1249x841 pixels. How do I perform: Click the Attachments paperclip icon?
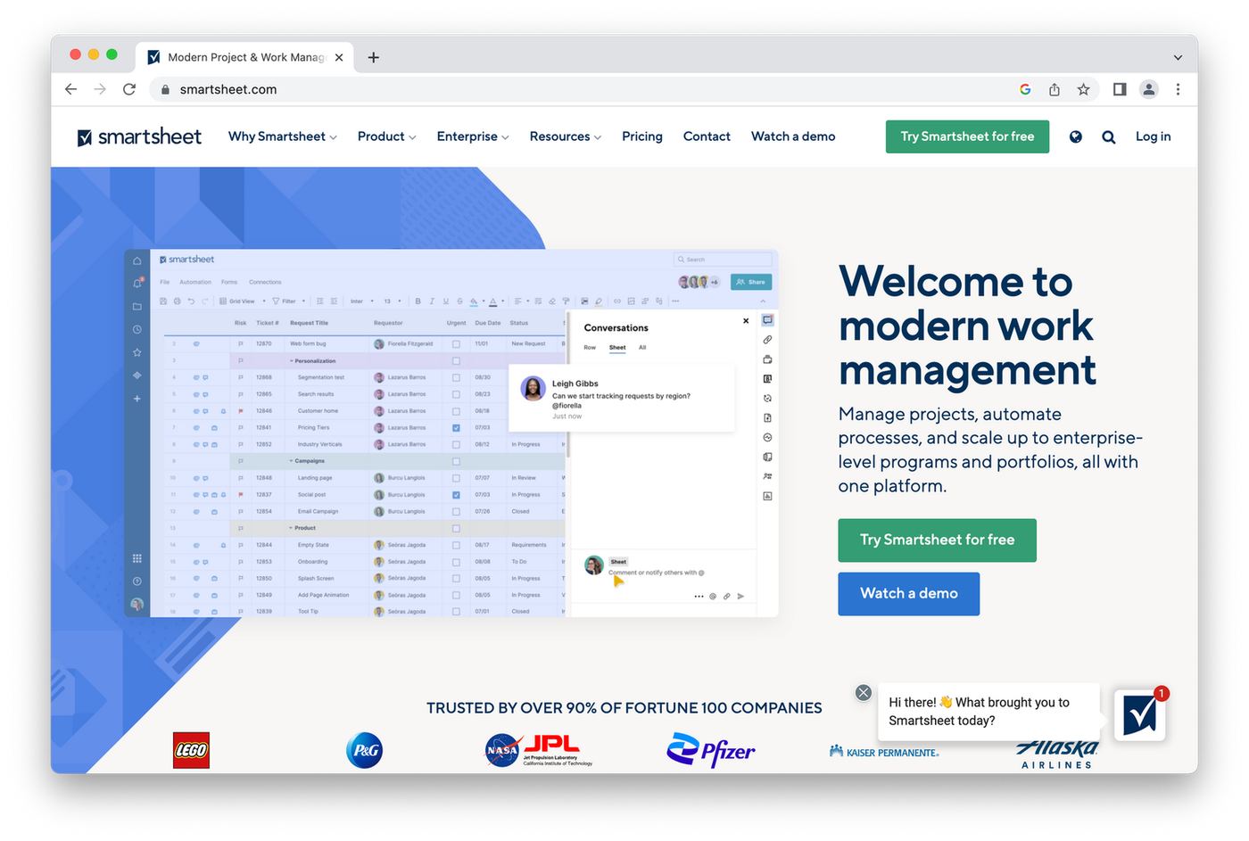(x=767, y=339)
